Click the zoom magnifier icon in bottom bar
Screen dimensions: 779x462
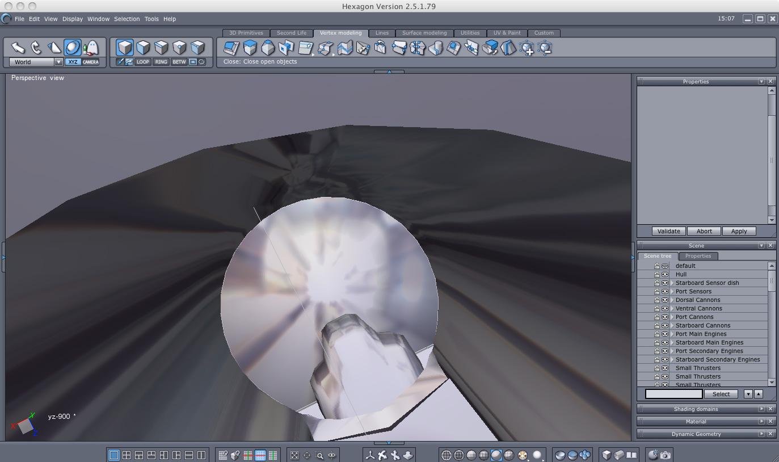pos(319,455)
